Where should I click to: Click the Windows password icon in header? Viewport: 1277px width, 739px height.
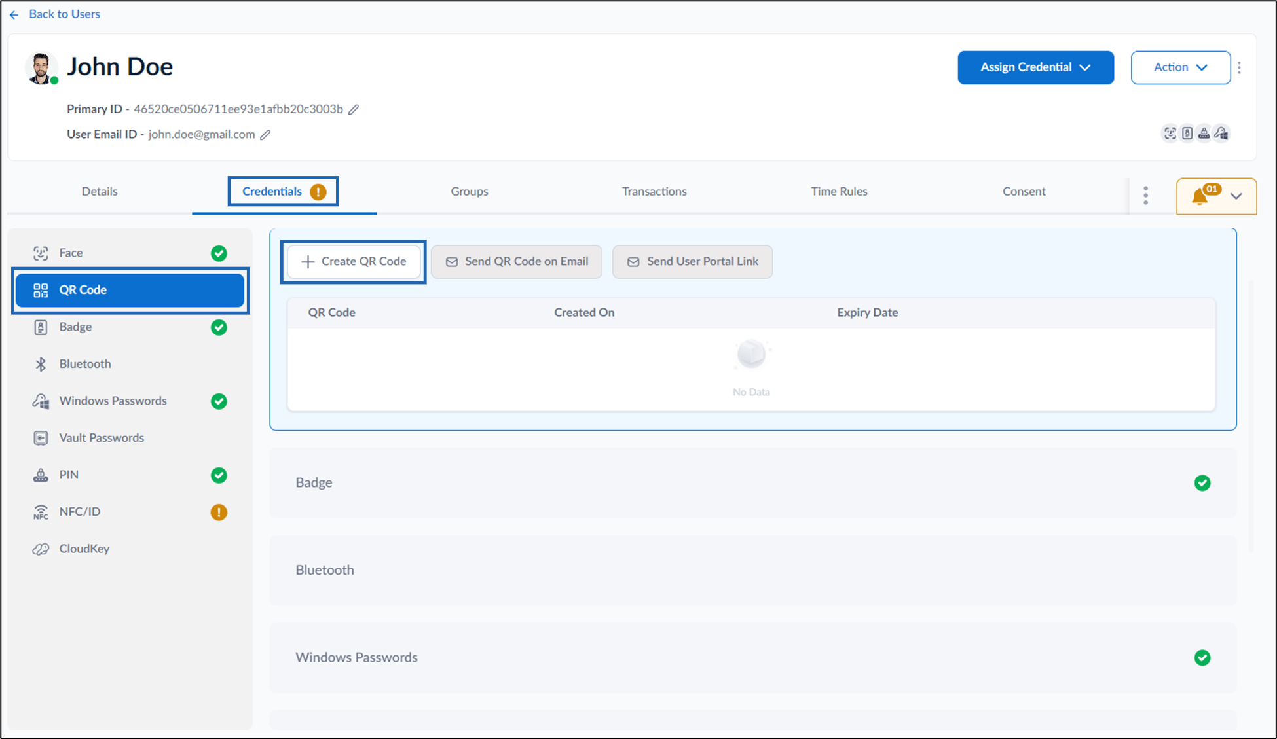coord(1221,134)
